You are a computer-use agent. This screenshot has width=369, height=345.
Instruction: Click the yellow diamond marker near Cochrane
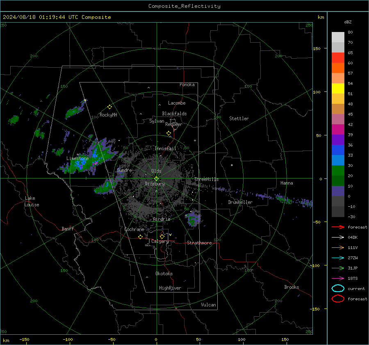[140, 237]
